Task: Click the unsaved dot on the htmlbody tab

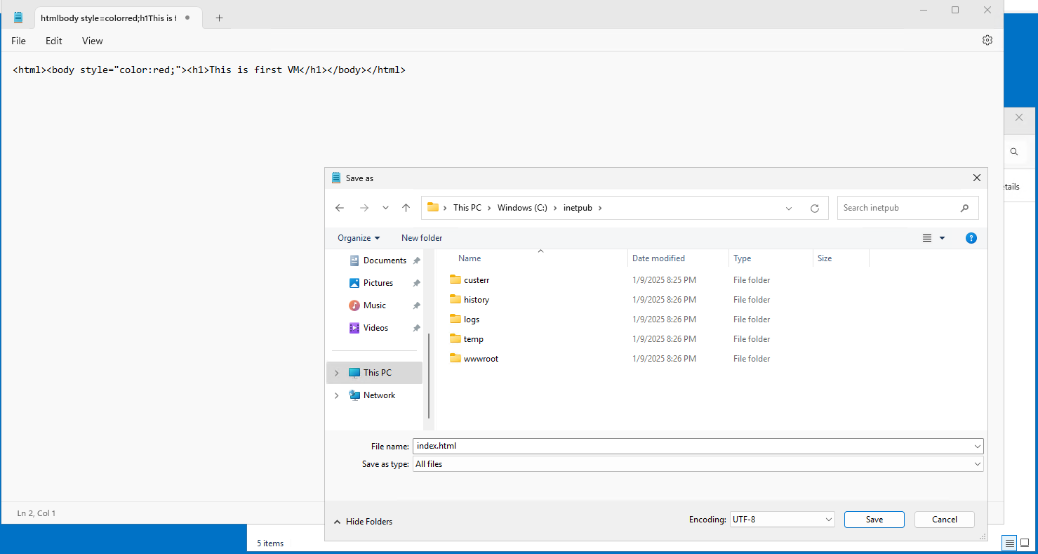Action: coord(187,18)
